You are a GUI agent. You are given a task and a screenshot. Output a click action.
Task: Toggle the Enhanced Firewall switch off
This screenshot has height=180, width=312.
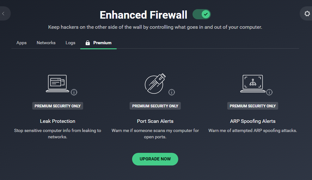[201, 14]
